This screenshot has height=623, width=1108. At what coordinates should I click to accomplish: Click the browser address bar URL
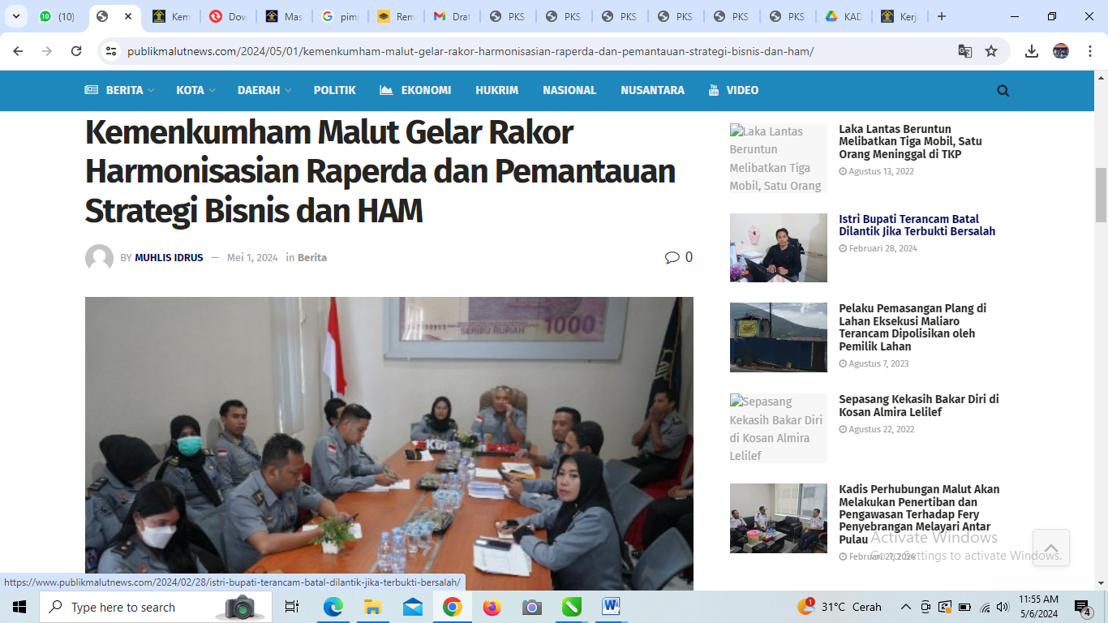pos(470,51)
